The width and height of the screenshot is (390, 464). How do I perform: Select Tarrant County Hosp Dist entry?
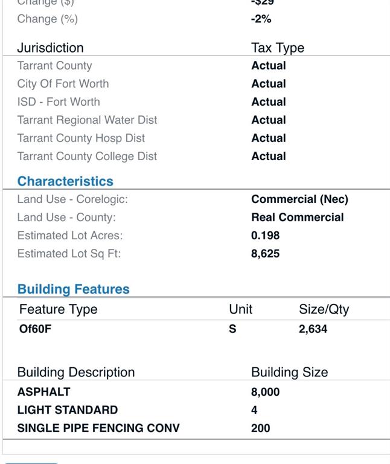point(196,138)
